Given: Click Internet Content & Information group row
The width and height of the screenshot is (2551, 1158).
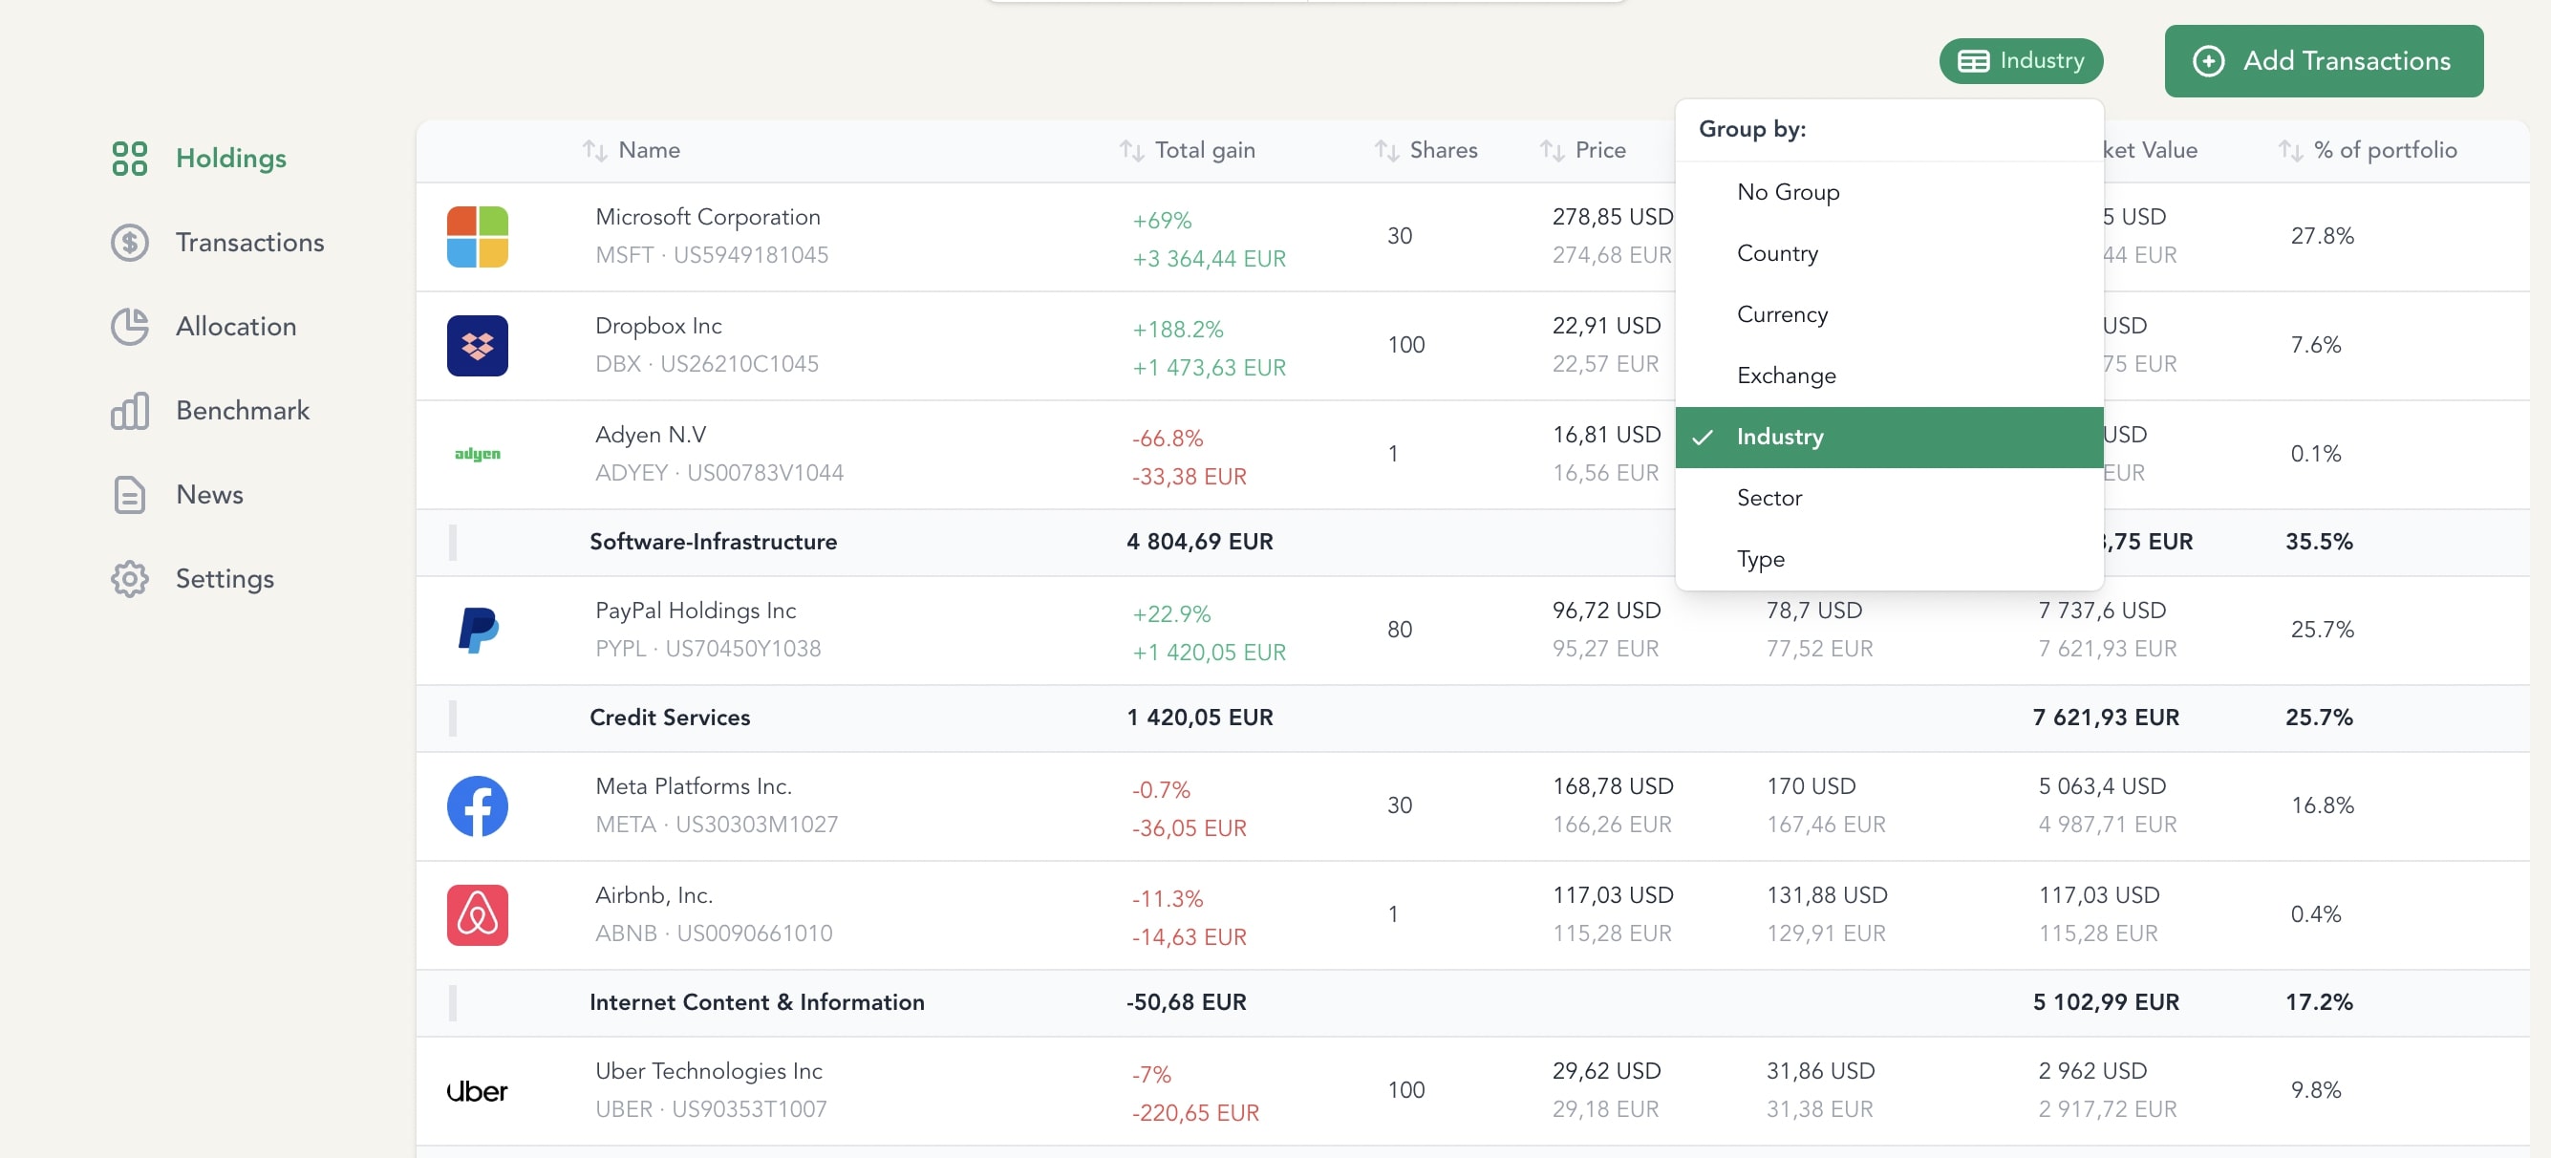Looking at the screenshot, I should (x=1471, y=1003).
